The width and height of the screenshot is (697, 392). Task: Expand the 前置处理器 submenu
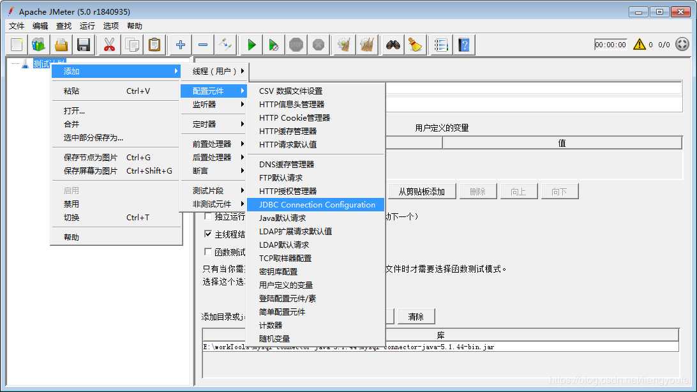[214, 144]
